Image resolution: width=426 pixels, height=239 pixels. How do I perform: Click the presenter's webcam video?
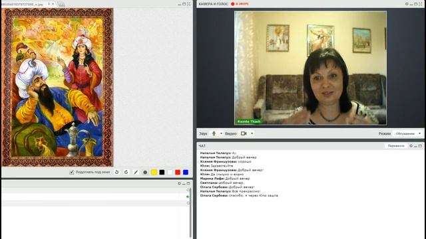[310, 68]
